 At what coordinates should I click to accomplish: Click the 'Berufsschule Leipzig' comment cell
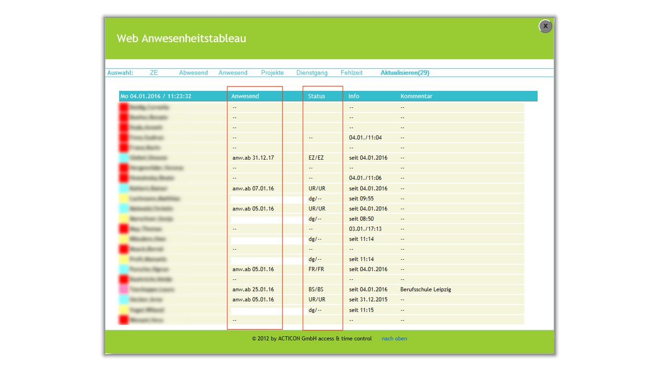coord(425,289)
